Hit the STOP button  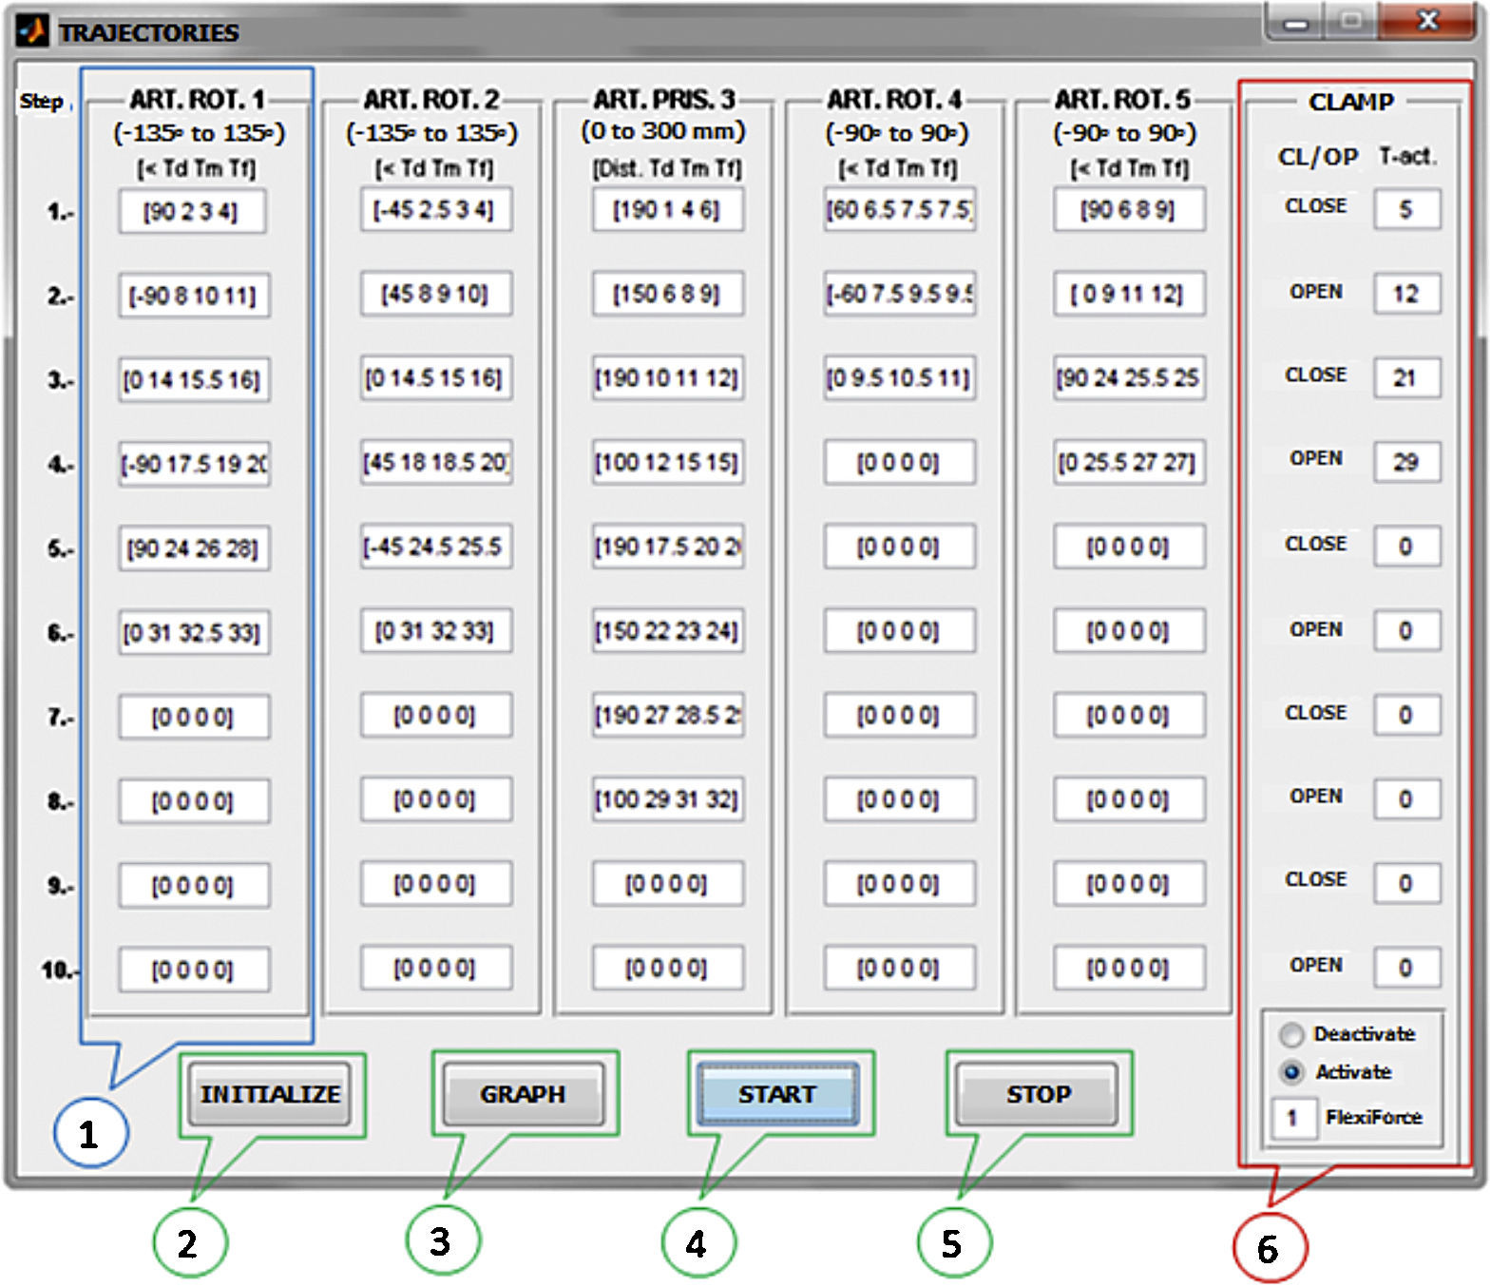pos(1038,1095)
